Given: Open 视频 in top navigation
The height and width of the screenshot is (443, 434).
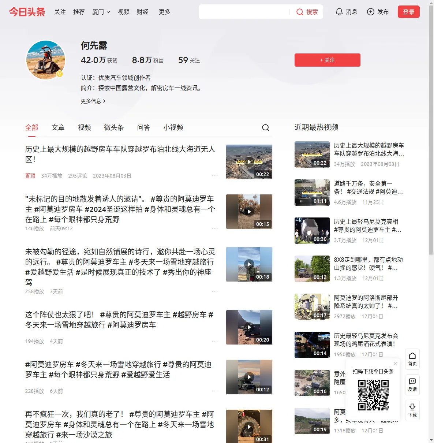Looking at the screenshot, I should [x=124, y=12].
